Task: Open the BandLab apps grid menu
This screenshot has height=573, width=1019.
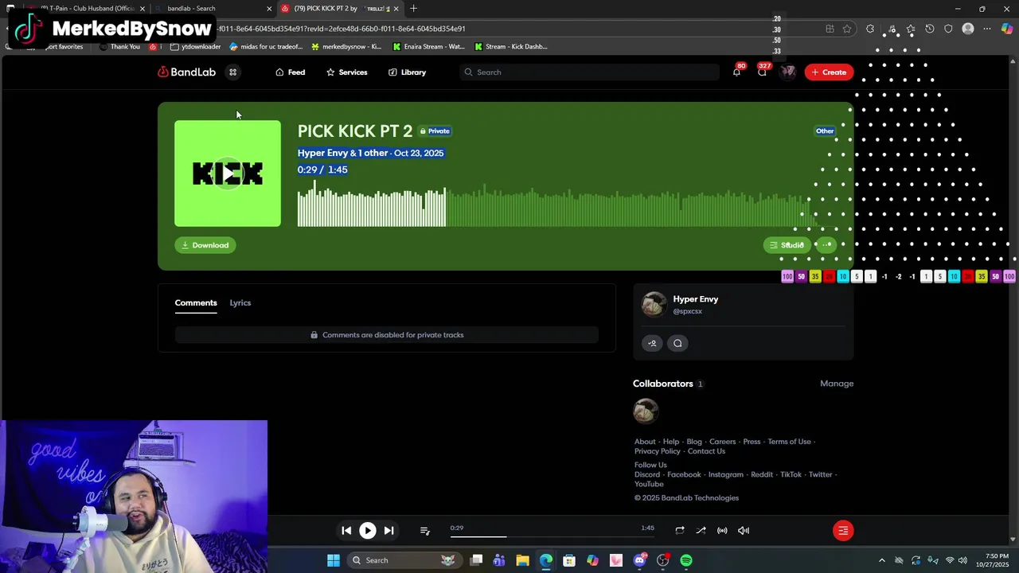Action: [x=232, y=72]
